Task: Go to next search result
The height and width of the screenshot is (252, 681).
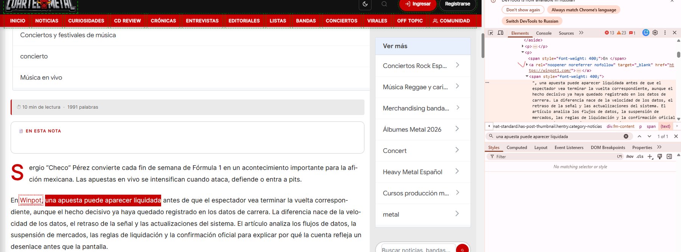Action: click(649, 137)
